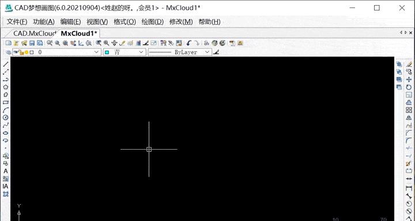Screen dimensions: 415x221
Task: Select the Copy objects tool in right toolbar
Action: click(409, 71)
